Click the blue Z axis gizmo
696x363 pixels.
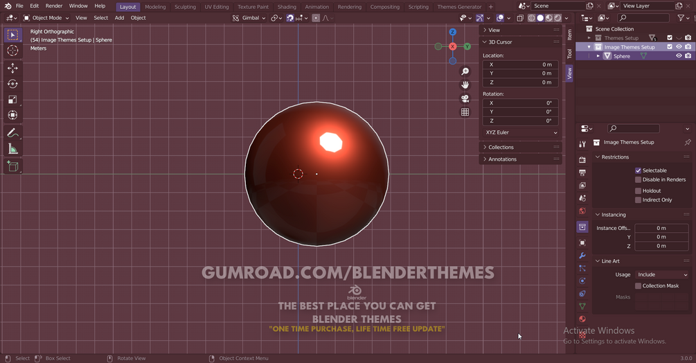coord(452,32)
